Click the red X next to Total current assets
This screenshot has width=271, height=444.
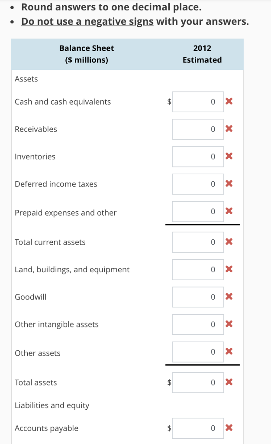click(x=229, y=242)
